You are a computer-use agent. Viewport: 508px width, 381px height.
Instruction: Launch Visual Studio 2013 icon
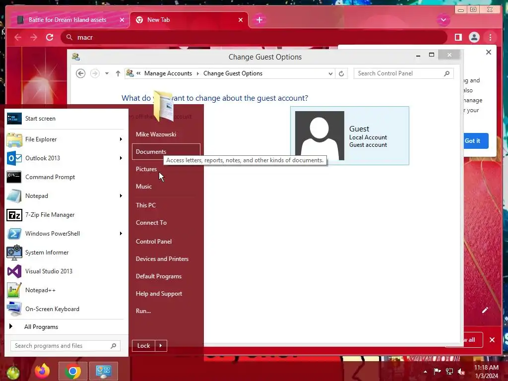point(14,271)
